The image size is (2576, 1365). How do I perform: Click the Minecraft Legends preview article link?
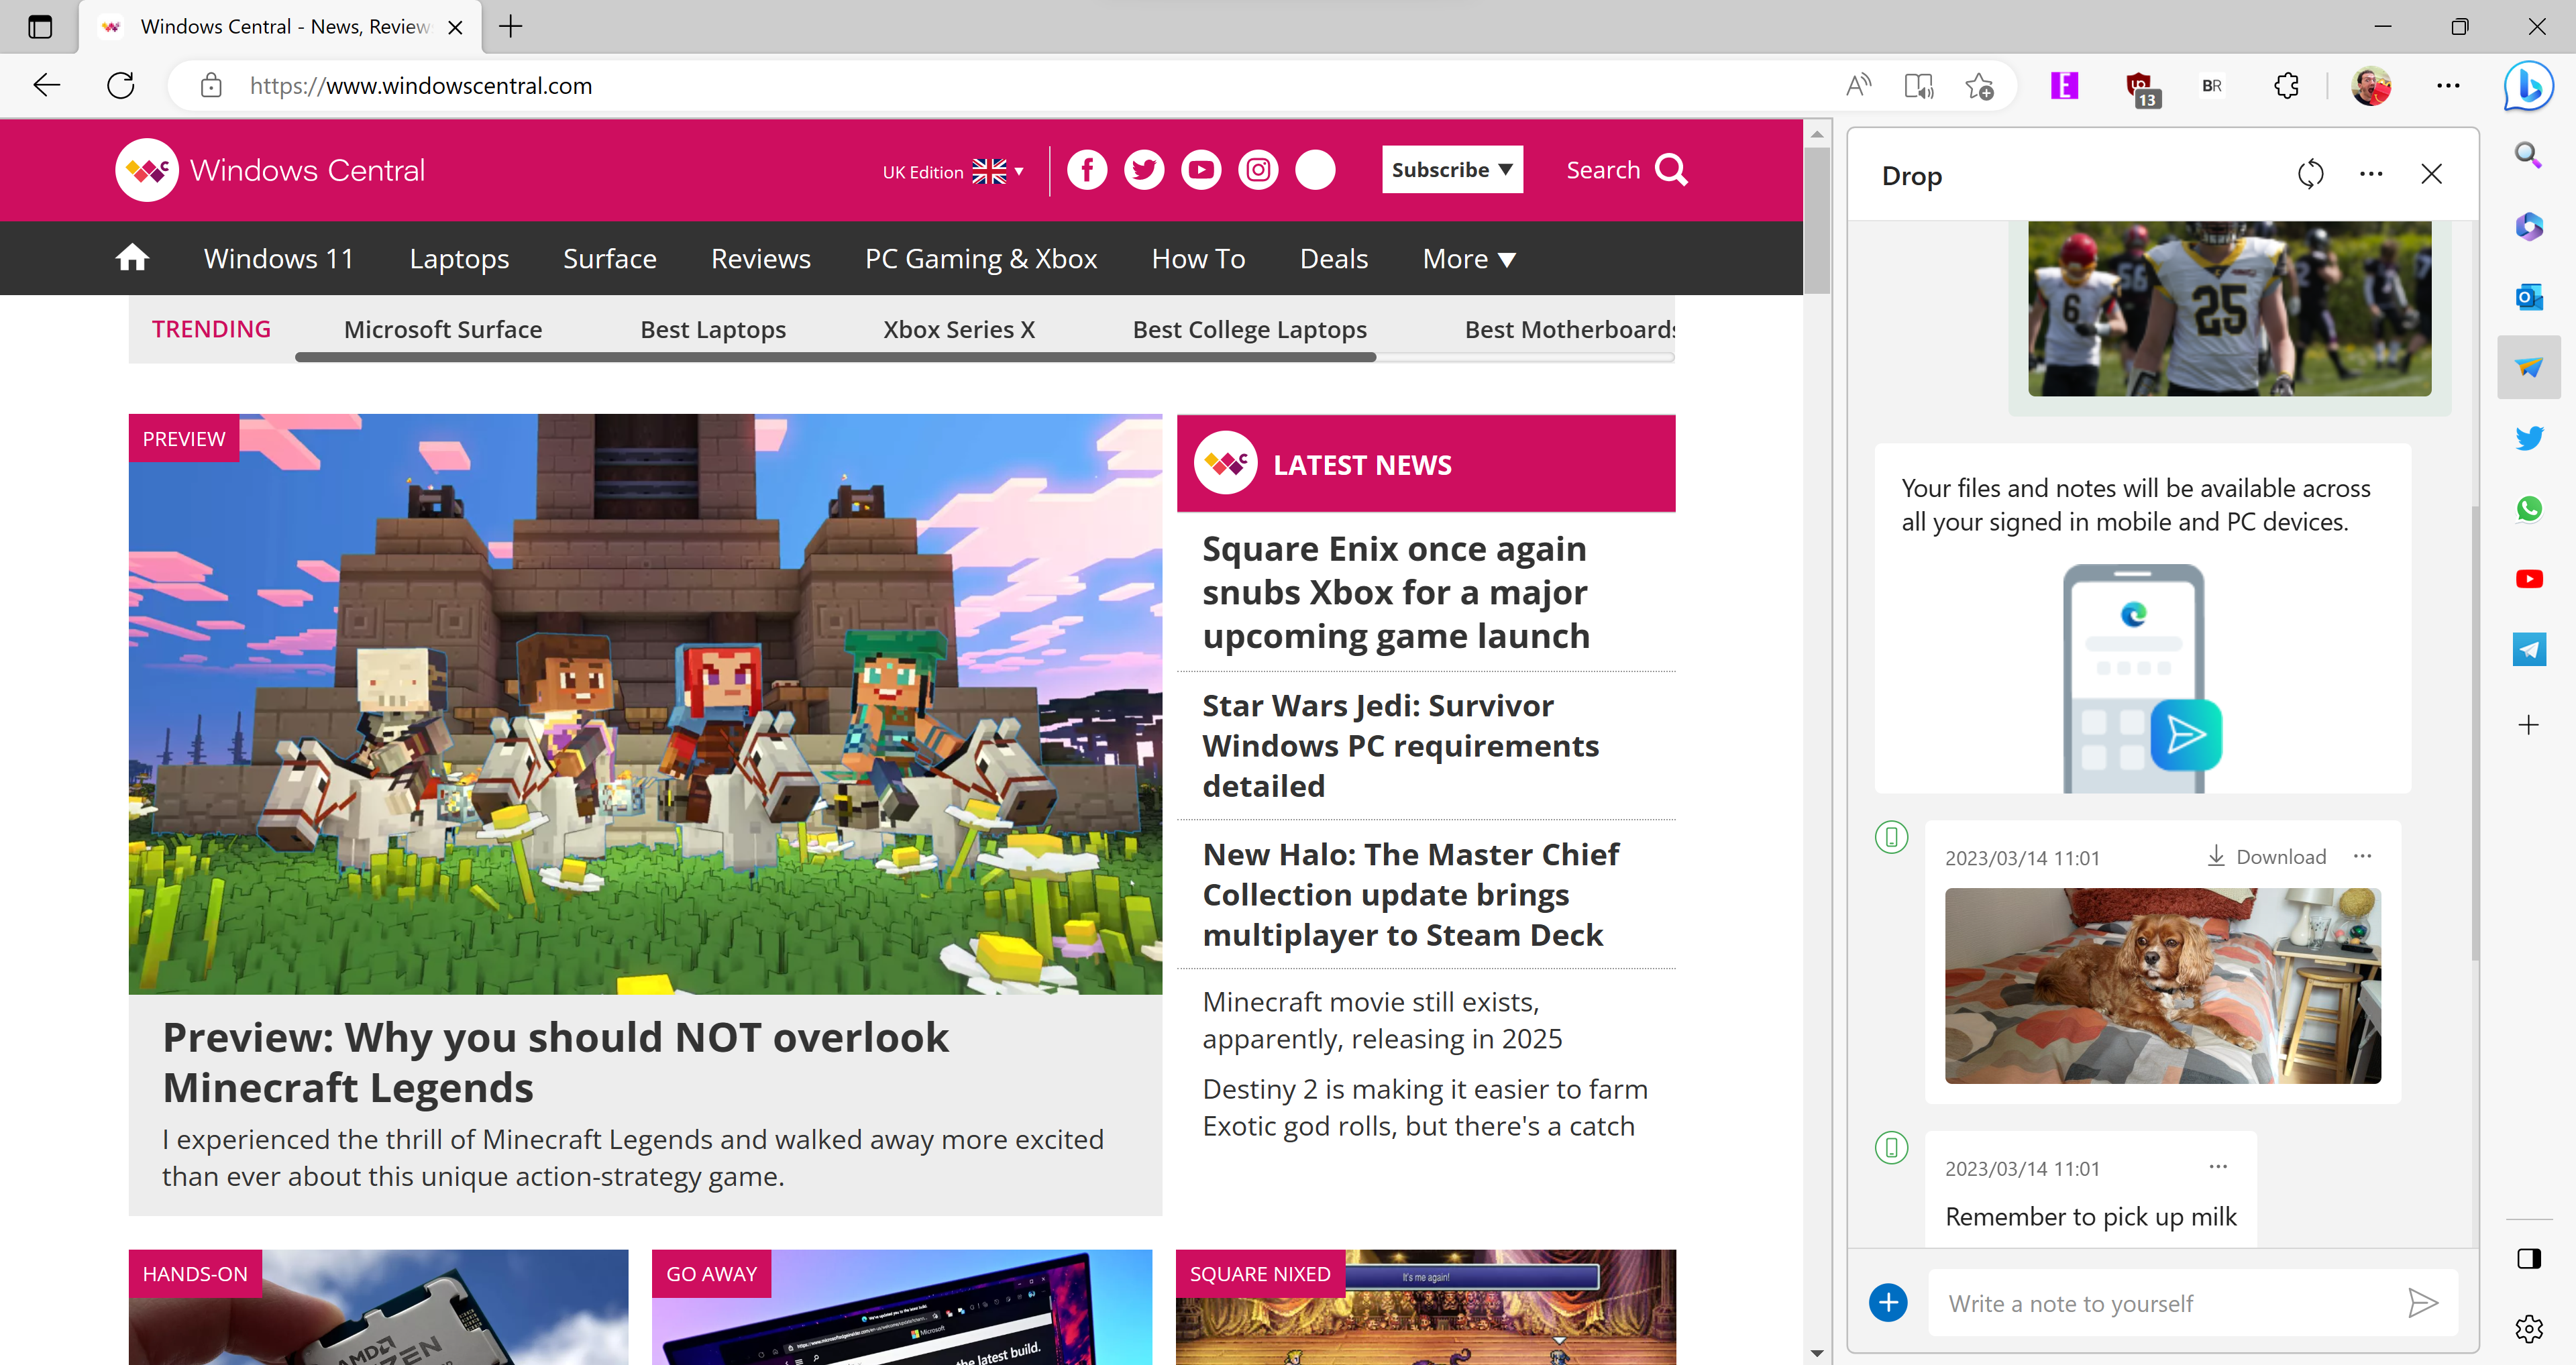555,1060
